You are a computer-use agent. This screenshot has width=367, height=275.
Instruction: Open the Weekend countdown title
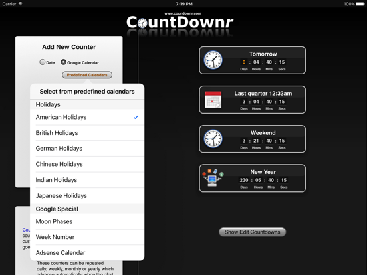(263, 133)
